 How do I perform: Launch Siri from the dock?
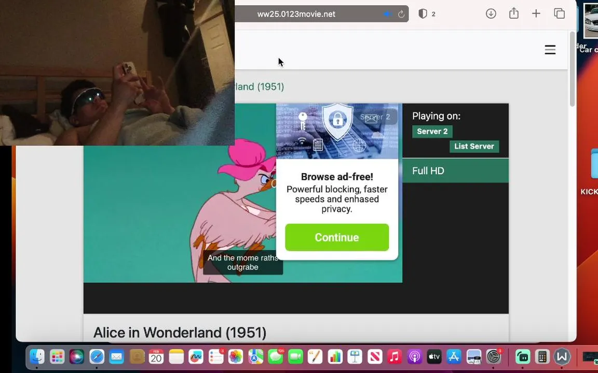click(x=77, y=357)
